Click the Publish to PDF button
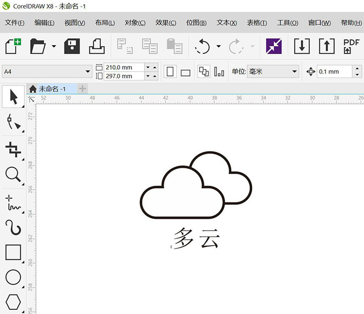This screenshot has height=314, width=364. click(x=352, y=46)
